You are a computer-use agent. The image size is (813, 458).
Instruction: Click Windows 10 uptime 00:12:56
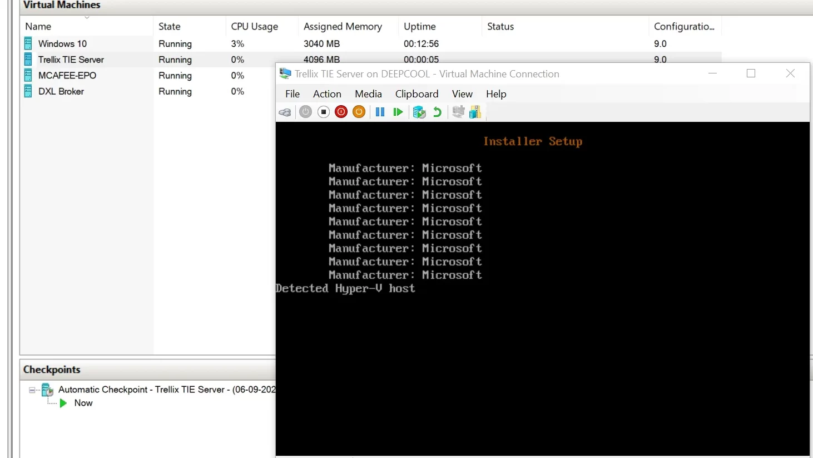[x=421, y=43]
